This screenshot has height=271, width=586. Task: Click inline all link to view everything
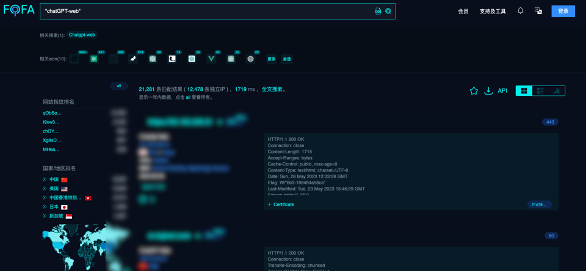[x=188, y=97]
